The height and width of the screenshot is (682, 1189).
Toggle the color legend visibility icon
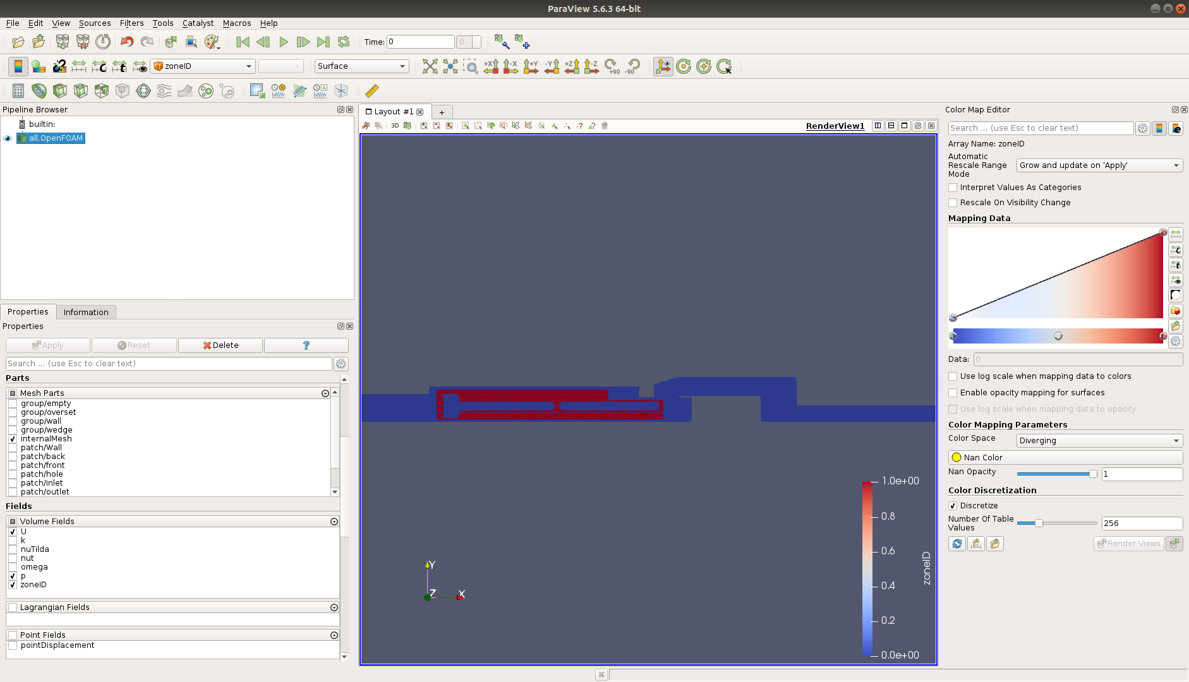[18, 66]
